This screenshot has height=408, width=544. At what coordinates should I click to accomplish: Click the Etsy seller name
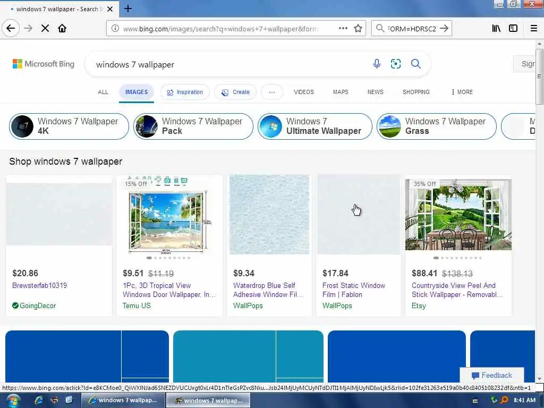click(419, 305)
